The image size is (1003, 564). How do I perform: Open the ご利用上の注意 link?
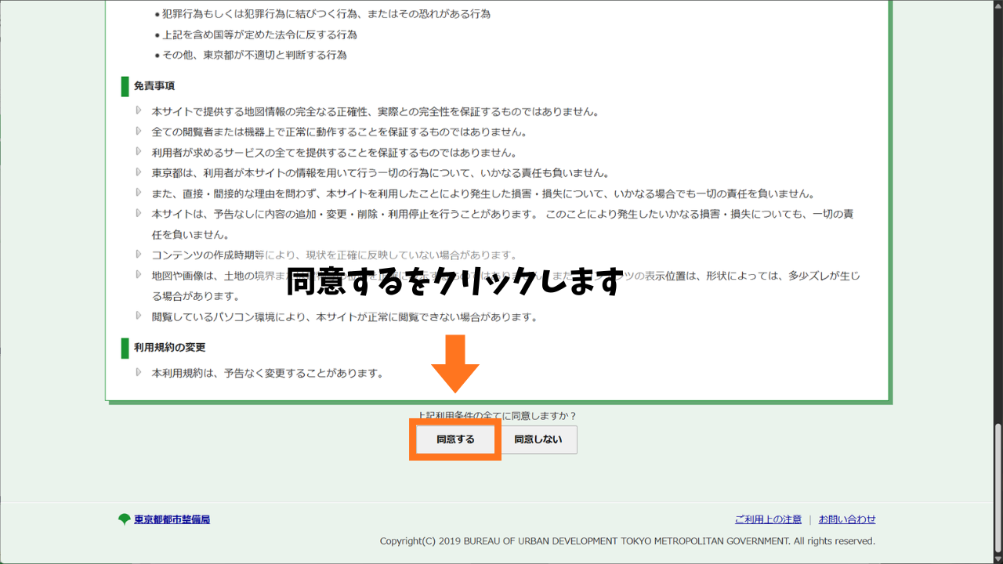[768, 519]
